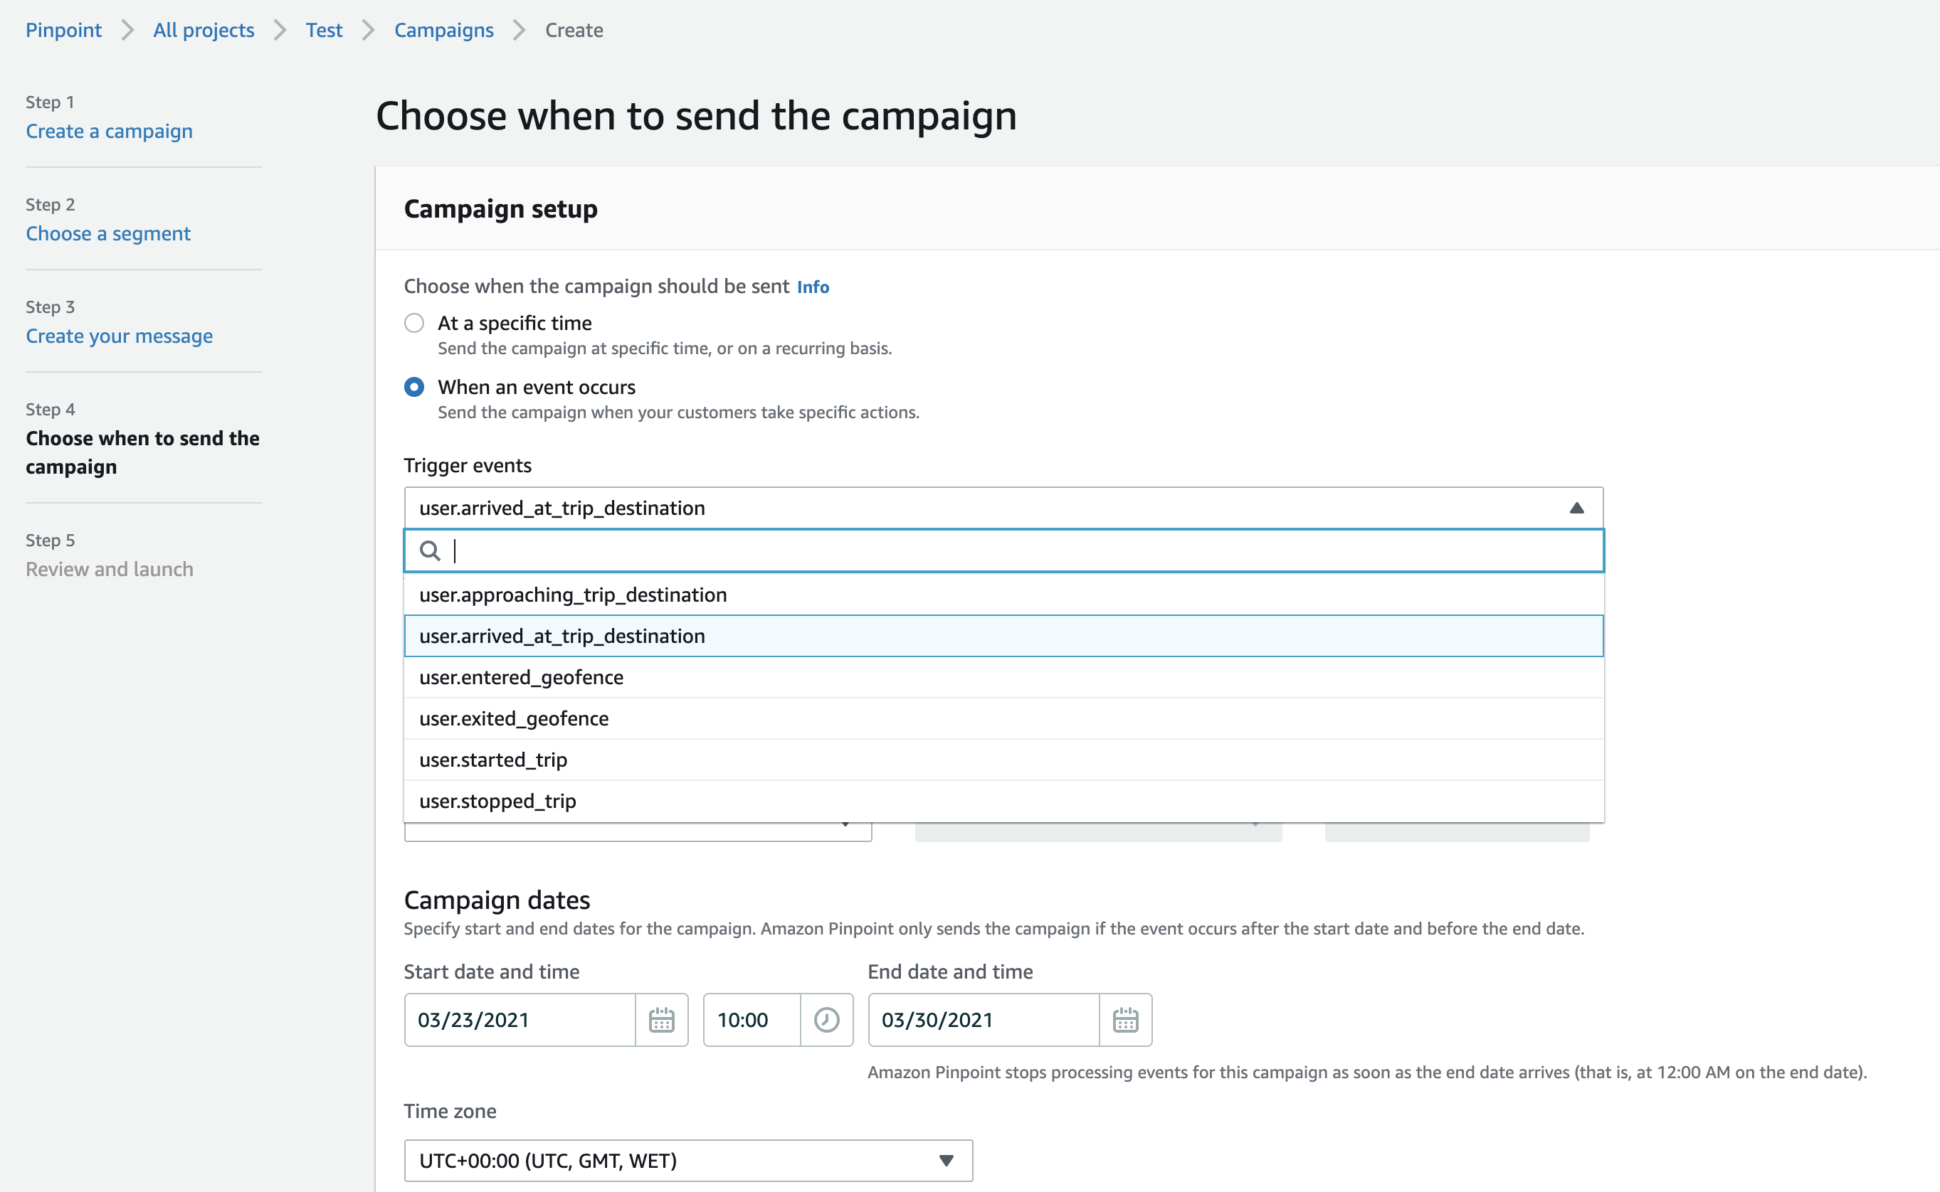Choose user.entered_geofence trigger event

point(521,677)
